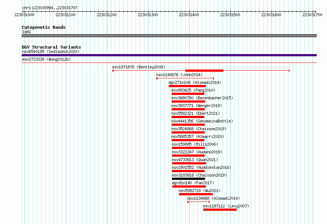The width and height of the screenshot is (327, 224).
Task: Open variant nsv5885357 (Almarri2020)
Action: pos(198,136)
